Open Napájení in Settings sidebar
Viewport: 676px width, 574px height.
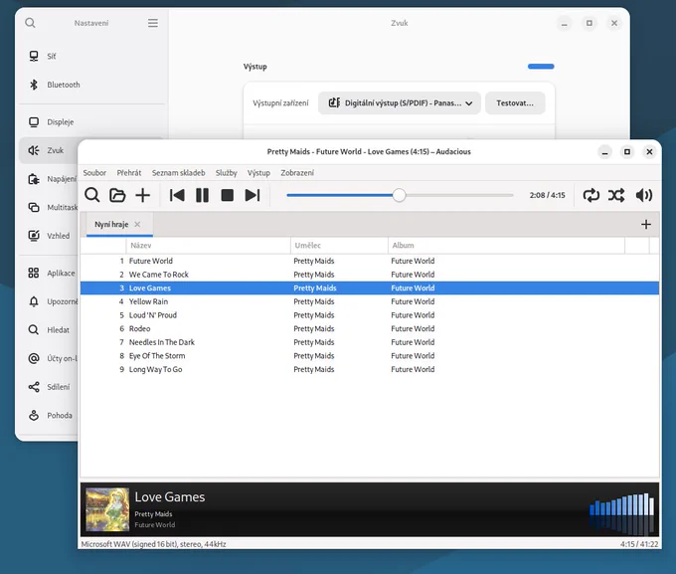click(49, 179)
